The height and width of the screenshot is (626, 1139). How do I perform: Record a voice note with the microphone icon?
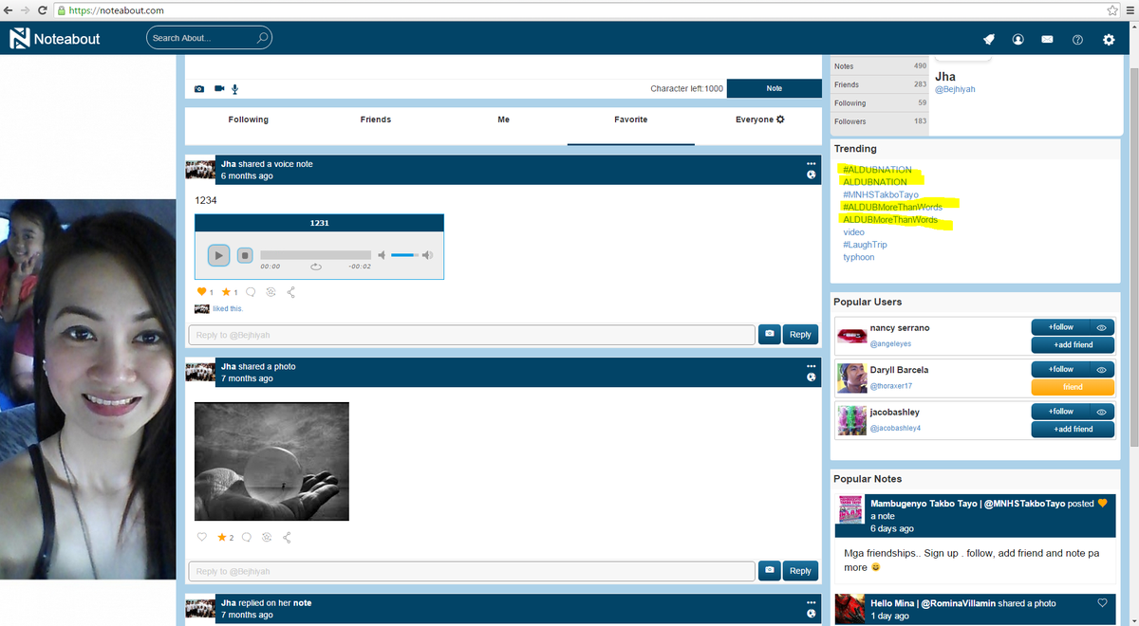click(x=235, y=89)
